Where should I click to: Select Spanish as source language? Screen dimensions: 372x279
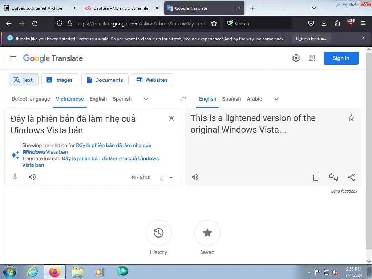[122, 99]
